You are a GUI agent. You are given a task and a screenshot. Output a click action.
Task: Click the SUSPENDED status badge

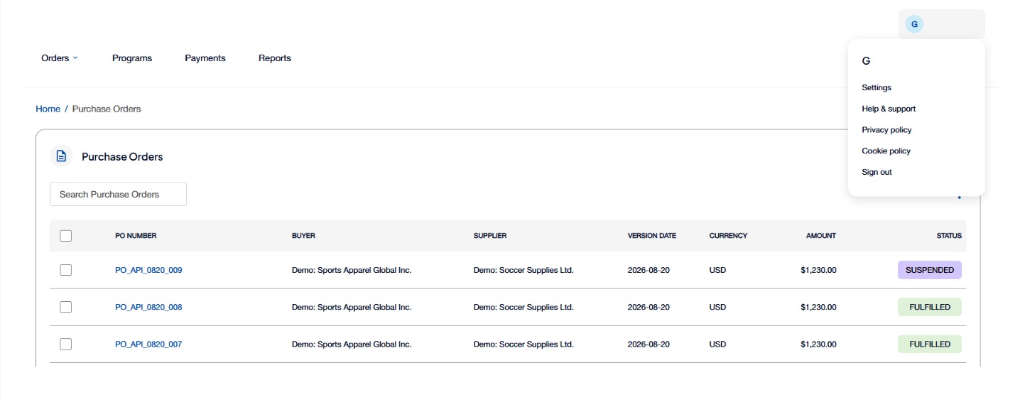[929, 270]
